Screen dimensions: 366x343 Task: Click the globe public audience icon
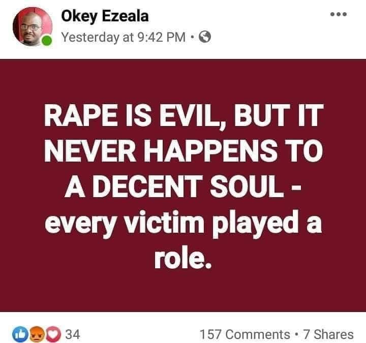click(x=205, y=37)
